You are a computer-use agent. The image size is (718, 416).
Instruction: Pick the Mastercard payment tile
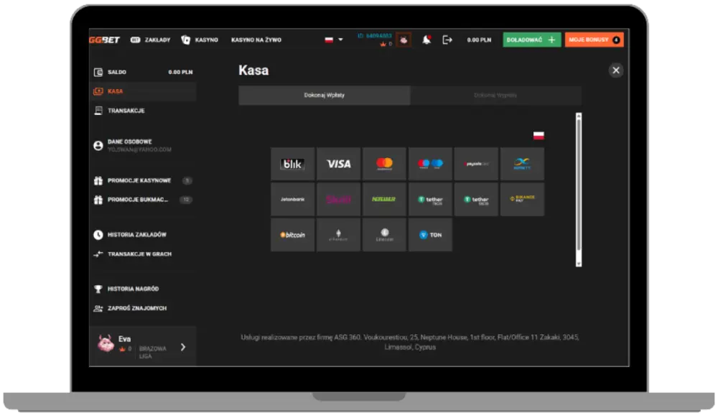click(384, 164)
